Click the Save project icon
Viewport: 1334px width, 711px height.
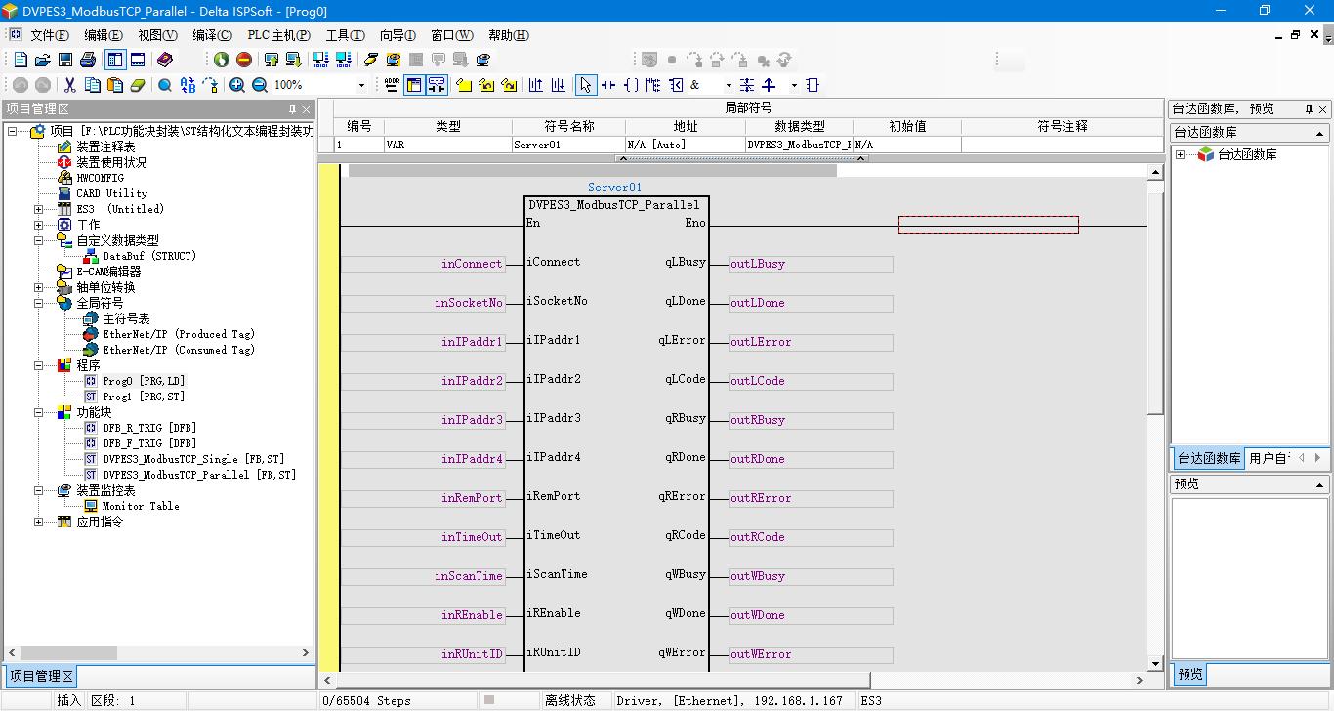[x=65, y=61]
